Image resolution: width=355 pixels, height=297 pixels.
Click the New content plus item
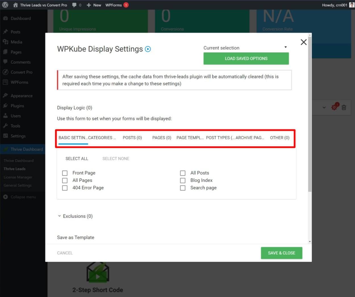[94, 5]
